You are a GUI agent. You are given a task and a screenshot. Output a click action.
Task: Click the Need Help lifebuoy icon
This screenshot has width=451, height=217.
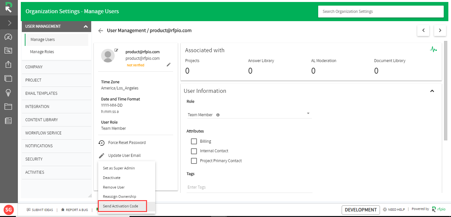click(x=385, y=209)
